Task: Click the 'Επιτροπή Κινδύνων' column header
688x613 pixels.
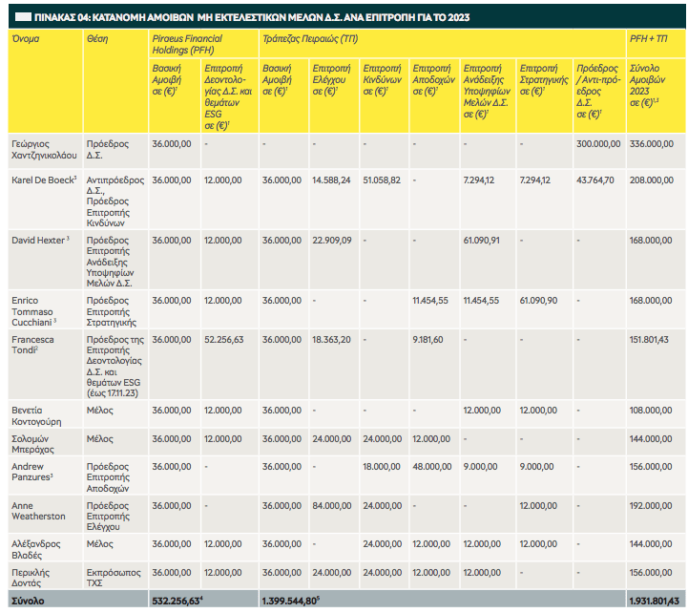Action: [381, 82]
